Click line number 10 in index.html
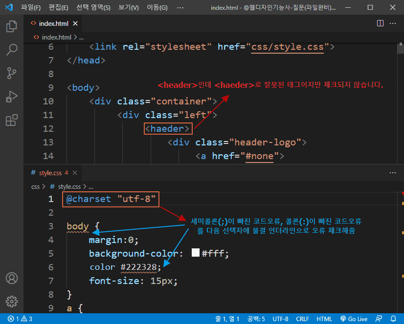The width and height of the screenshot is (404, 324). (x=48, y=101)
